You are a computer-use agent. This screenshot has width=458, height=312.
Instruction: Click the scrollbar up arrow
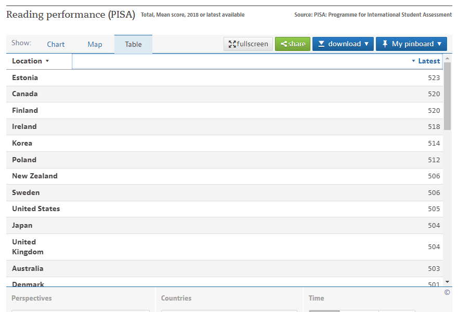click(447, 58)
